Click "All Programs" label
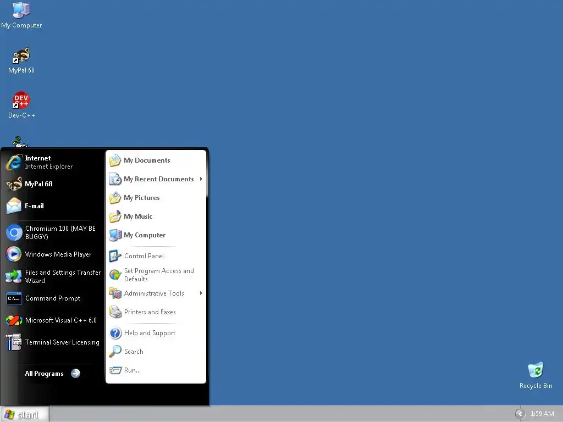Viewport: 563px width, 422px height. coord(44,374)
